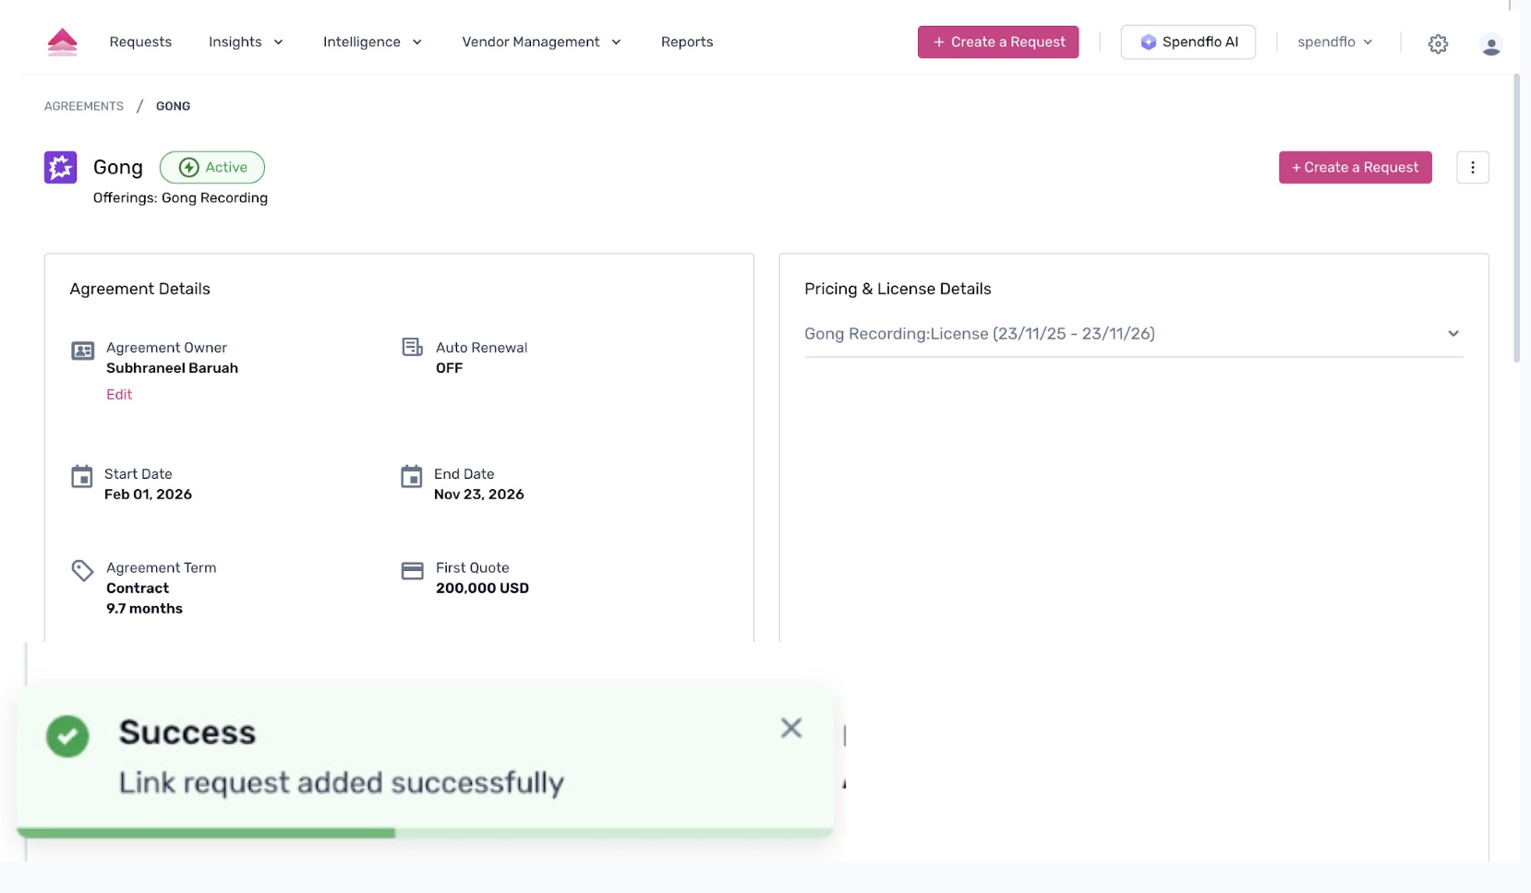Click the Auto Renewal document icon

(x=412, y=348)
